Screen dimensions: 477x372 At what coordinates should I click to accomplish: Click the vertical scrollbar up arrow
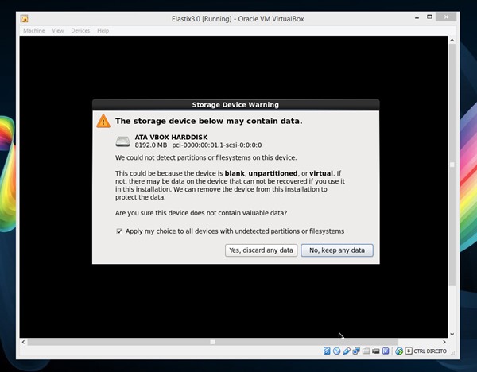click(x=452, y=41)
